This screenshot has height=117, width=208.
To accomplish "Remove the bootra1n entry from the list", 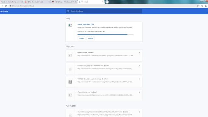I will 139,66.
